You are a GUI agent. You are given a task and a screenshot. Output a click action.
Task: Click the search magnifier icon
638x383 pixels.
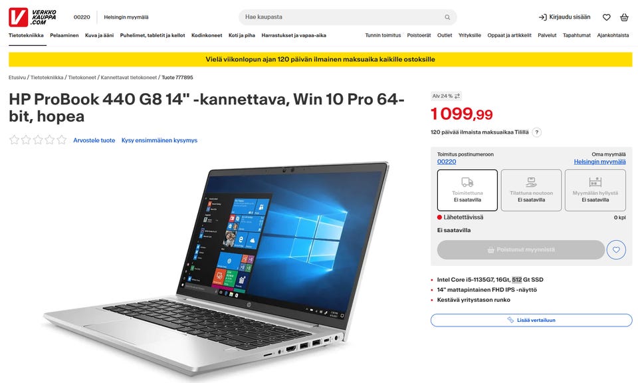(x=447, y=17)
